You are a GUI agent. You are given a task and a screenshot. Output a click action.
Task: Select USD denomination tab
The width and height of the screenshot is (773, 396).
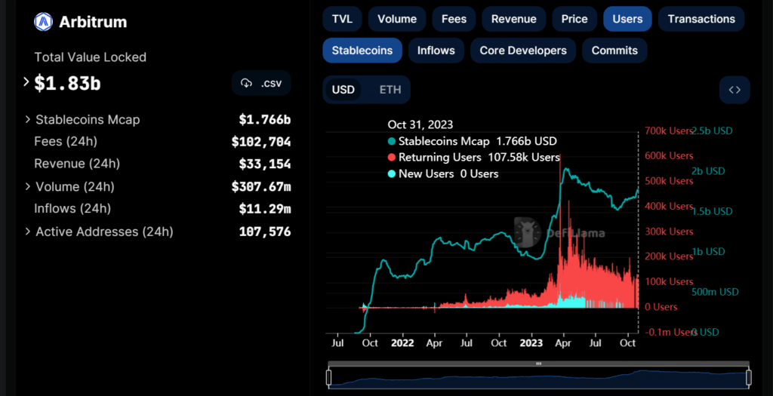click(x=343, y=90)
